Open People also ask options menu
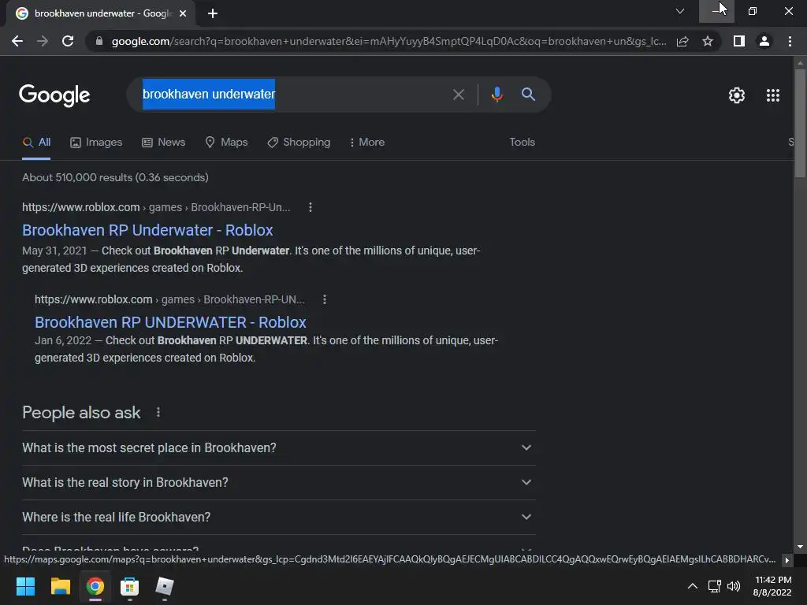This screenshot has width=807, height=605. click(x=158, y=412)
